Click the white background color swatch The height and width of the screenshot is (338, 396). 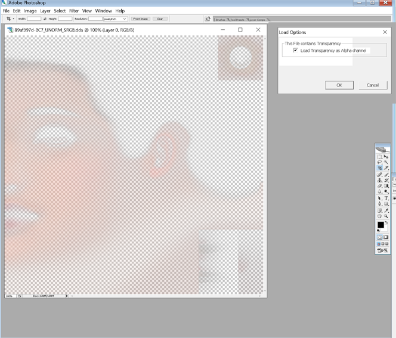click(x=385, y=229)
